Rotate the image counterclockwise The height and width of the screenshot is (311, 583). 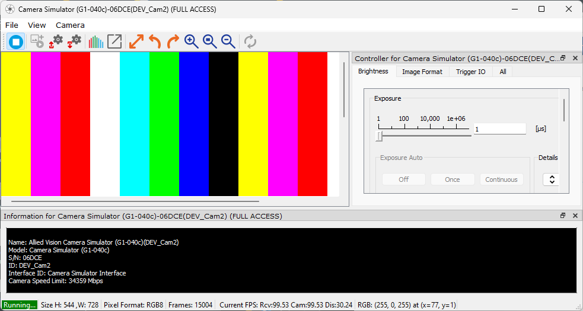pyautogui.click(x=155, y=41)
